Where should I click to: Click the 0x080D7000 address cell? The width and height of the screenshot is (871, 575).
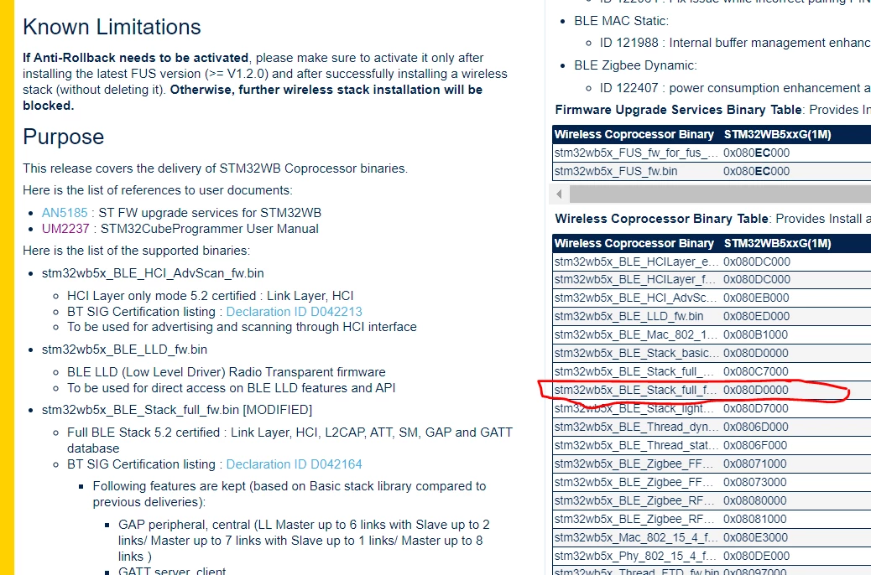point(755,408)
